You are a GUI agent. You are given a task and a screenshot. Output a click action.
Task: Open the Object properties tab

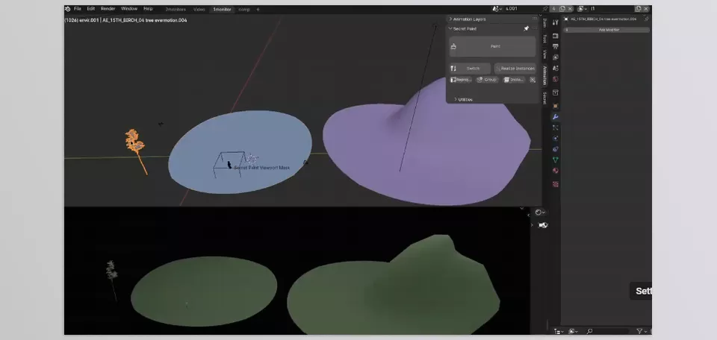(555, 106)
